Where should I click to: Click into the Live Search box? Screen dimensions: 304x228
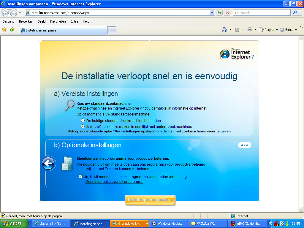261,13
